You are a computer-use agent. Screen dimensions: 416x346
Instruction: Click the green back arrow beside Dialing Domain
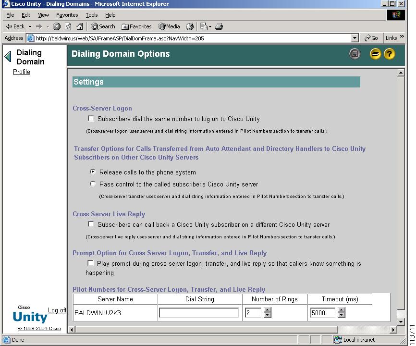coord(8,56)
